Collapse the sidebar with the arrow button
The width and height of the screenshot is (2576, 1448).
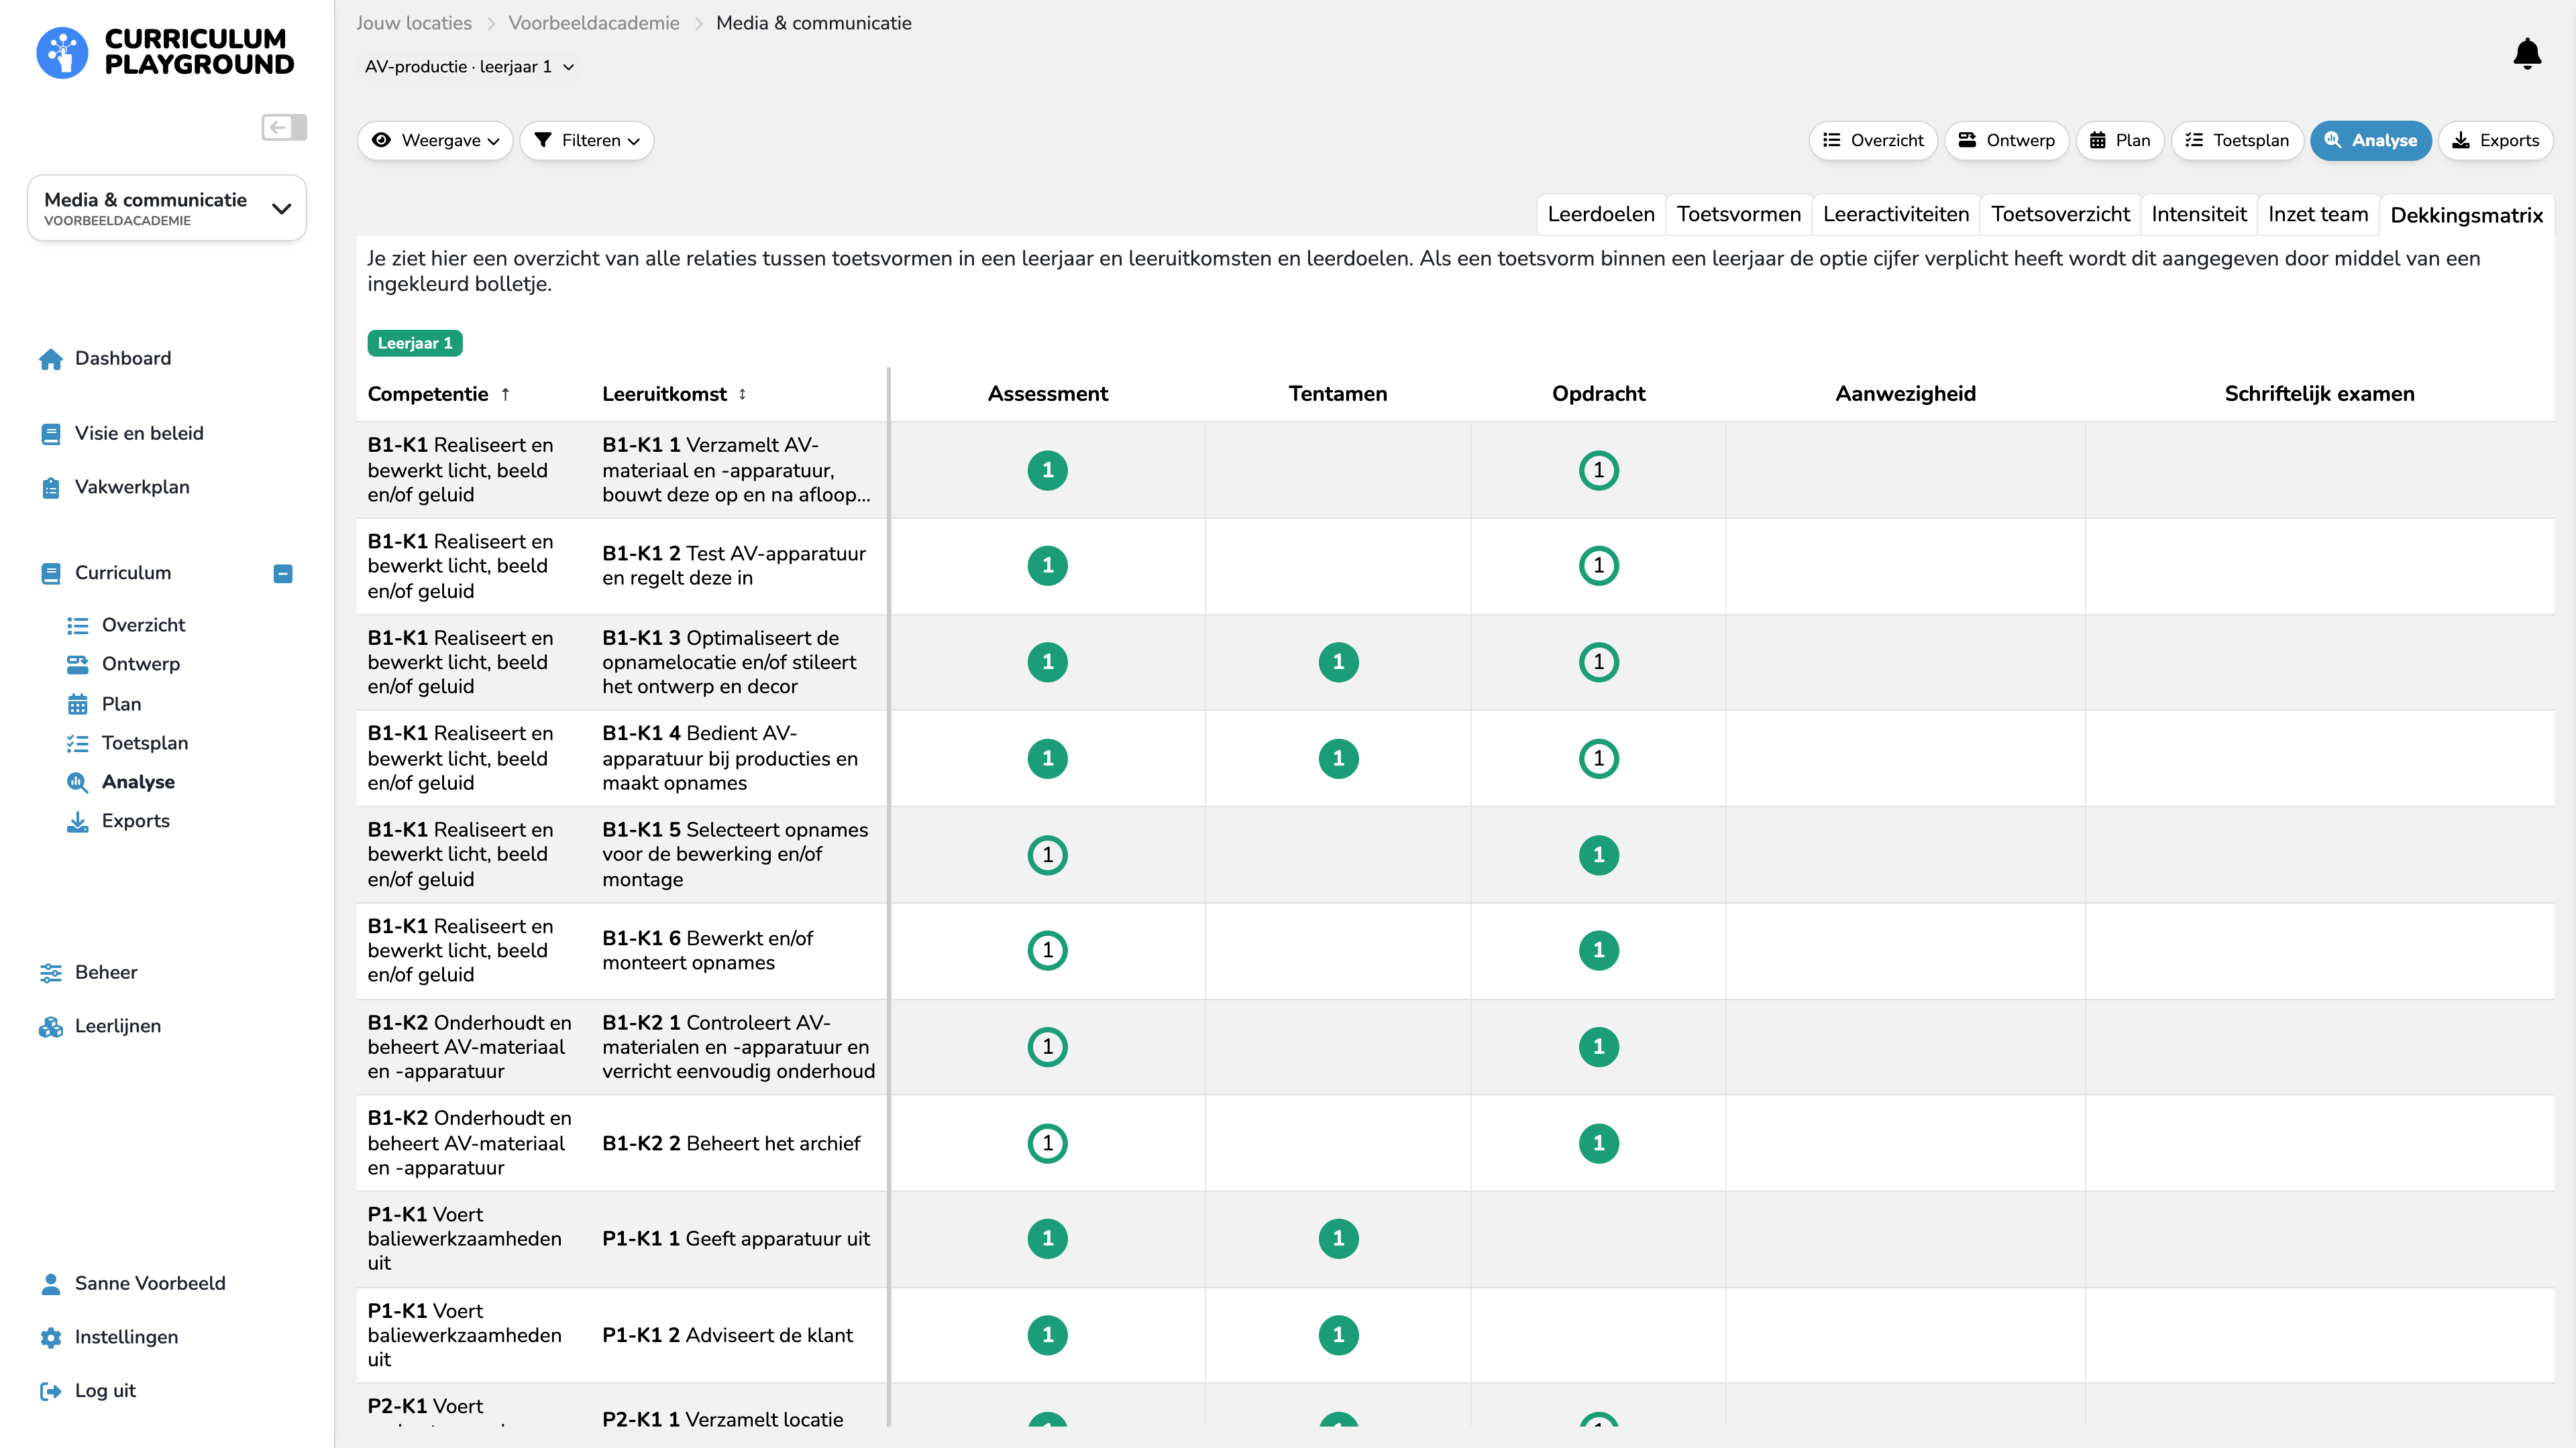tap(284, 127)
